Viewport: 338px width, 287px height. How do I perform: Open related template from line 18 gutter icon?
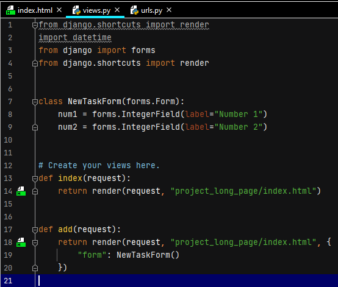pyautogui.click(x=21, y=243)
